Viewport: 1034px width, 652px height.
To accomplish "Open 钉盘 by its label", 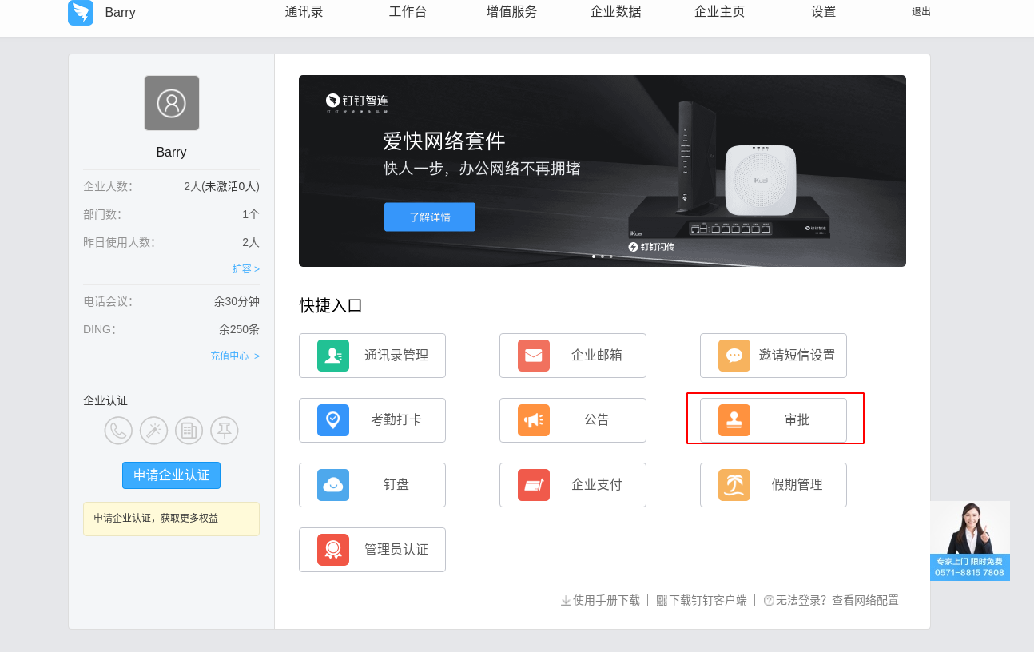I will (396, 485).
